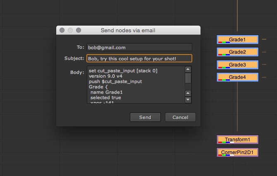Place cursor in the Body text area

(135, 84)
